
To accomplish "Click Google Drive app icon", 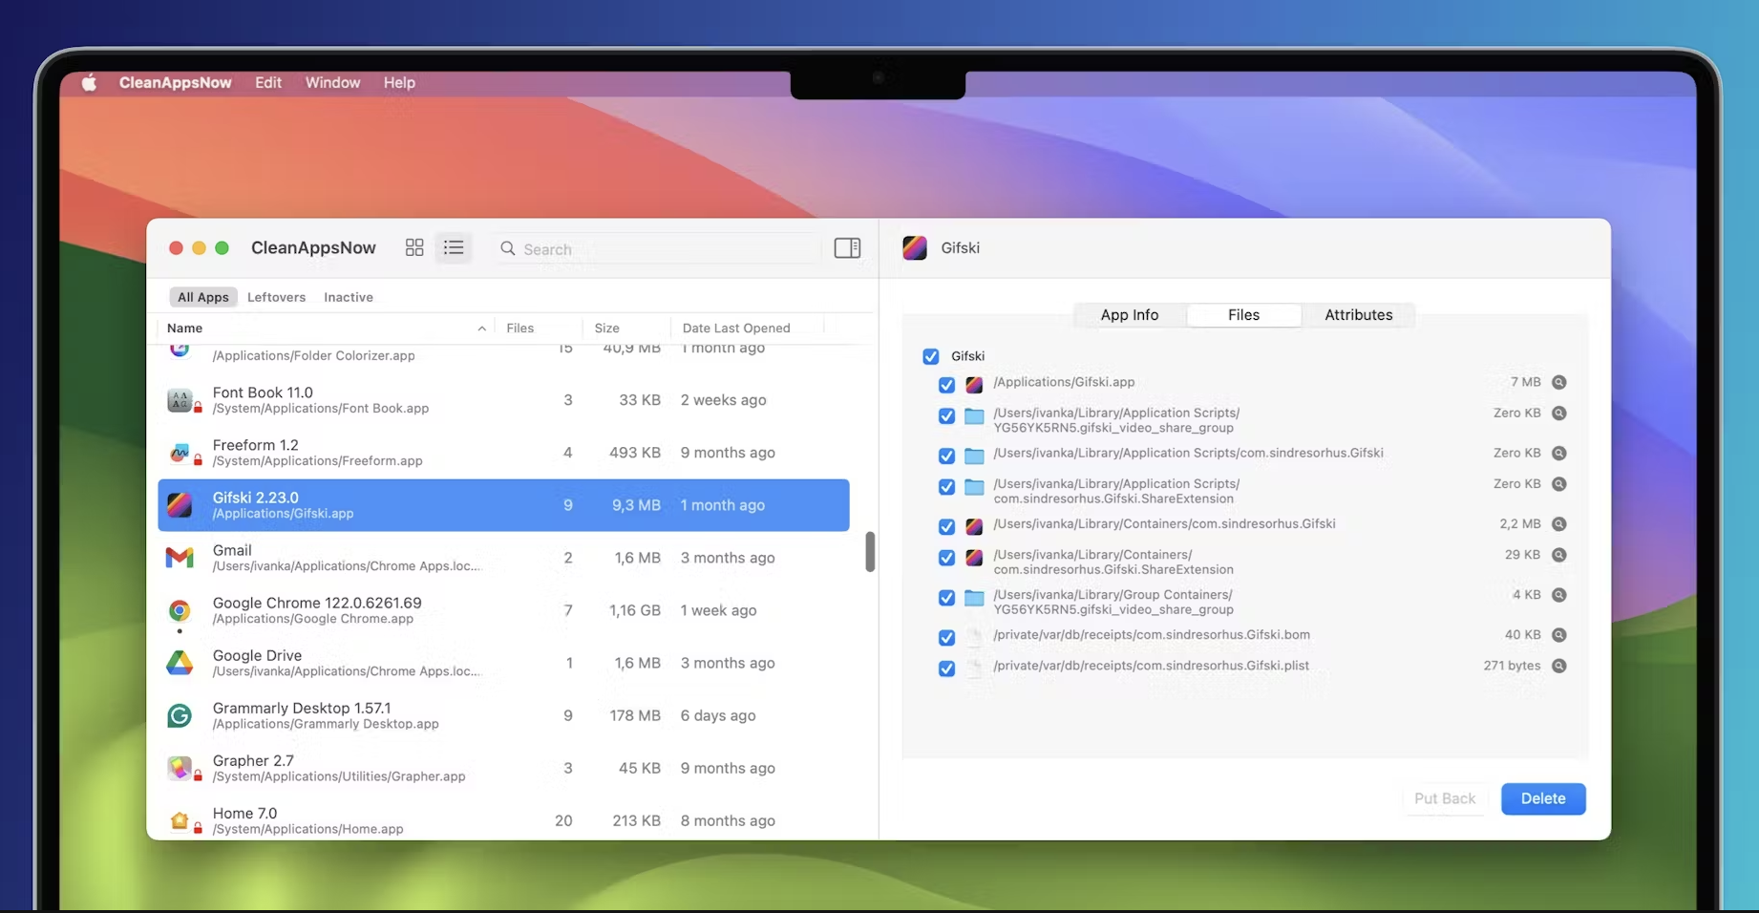I will pos(180,663).
